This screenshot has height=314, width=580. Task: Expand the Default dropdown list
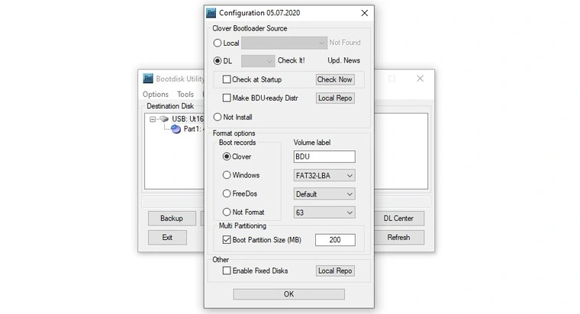pos(324,194)
